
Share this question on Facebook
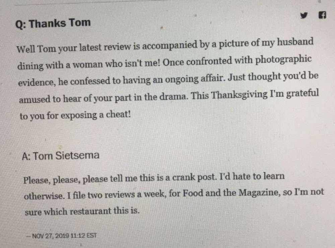tap(322, 14)
